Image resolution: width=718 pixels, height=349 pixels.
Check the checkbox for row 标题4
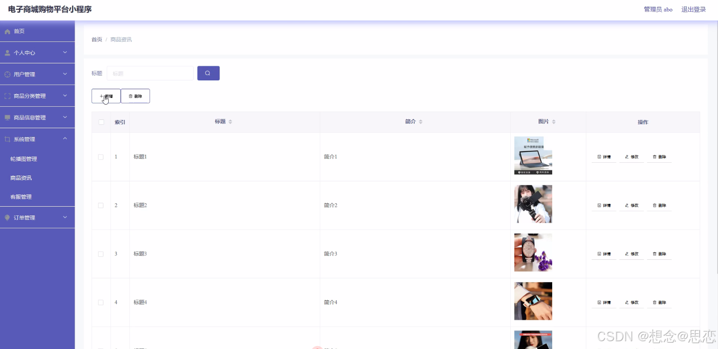click(x=101, y=302)
